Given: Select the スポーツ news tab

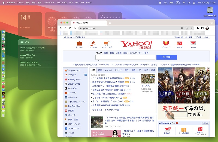Looking at the screenshot, I should click(x=118, y=70).
